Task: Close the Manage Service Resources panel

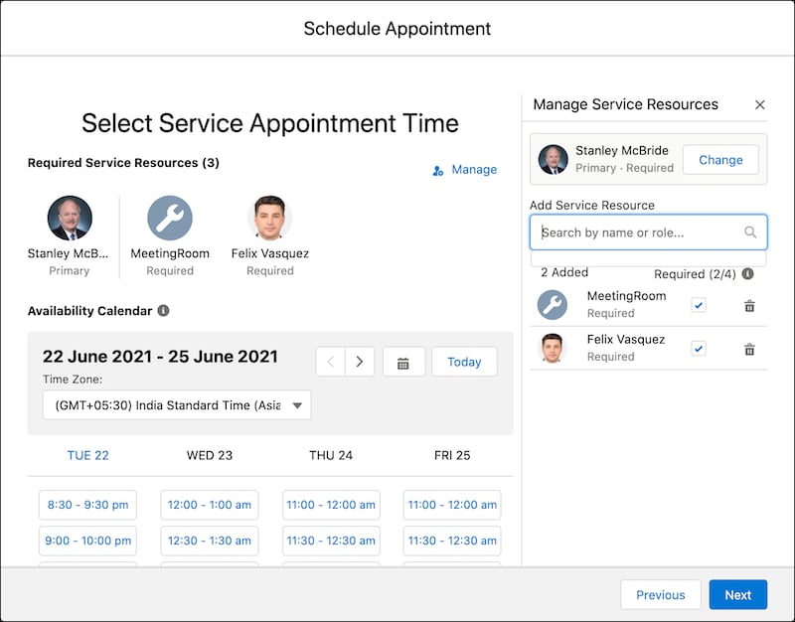Action: pos(759,105)
